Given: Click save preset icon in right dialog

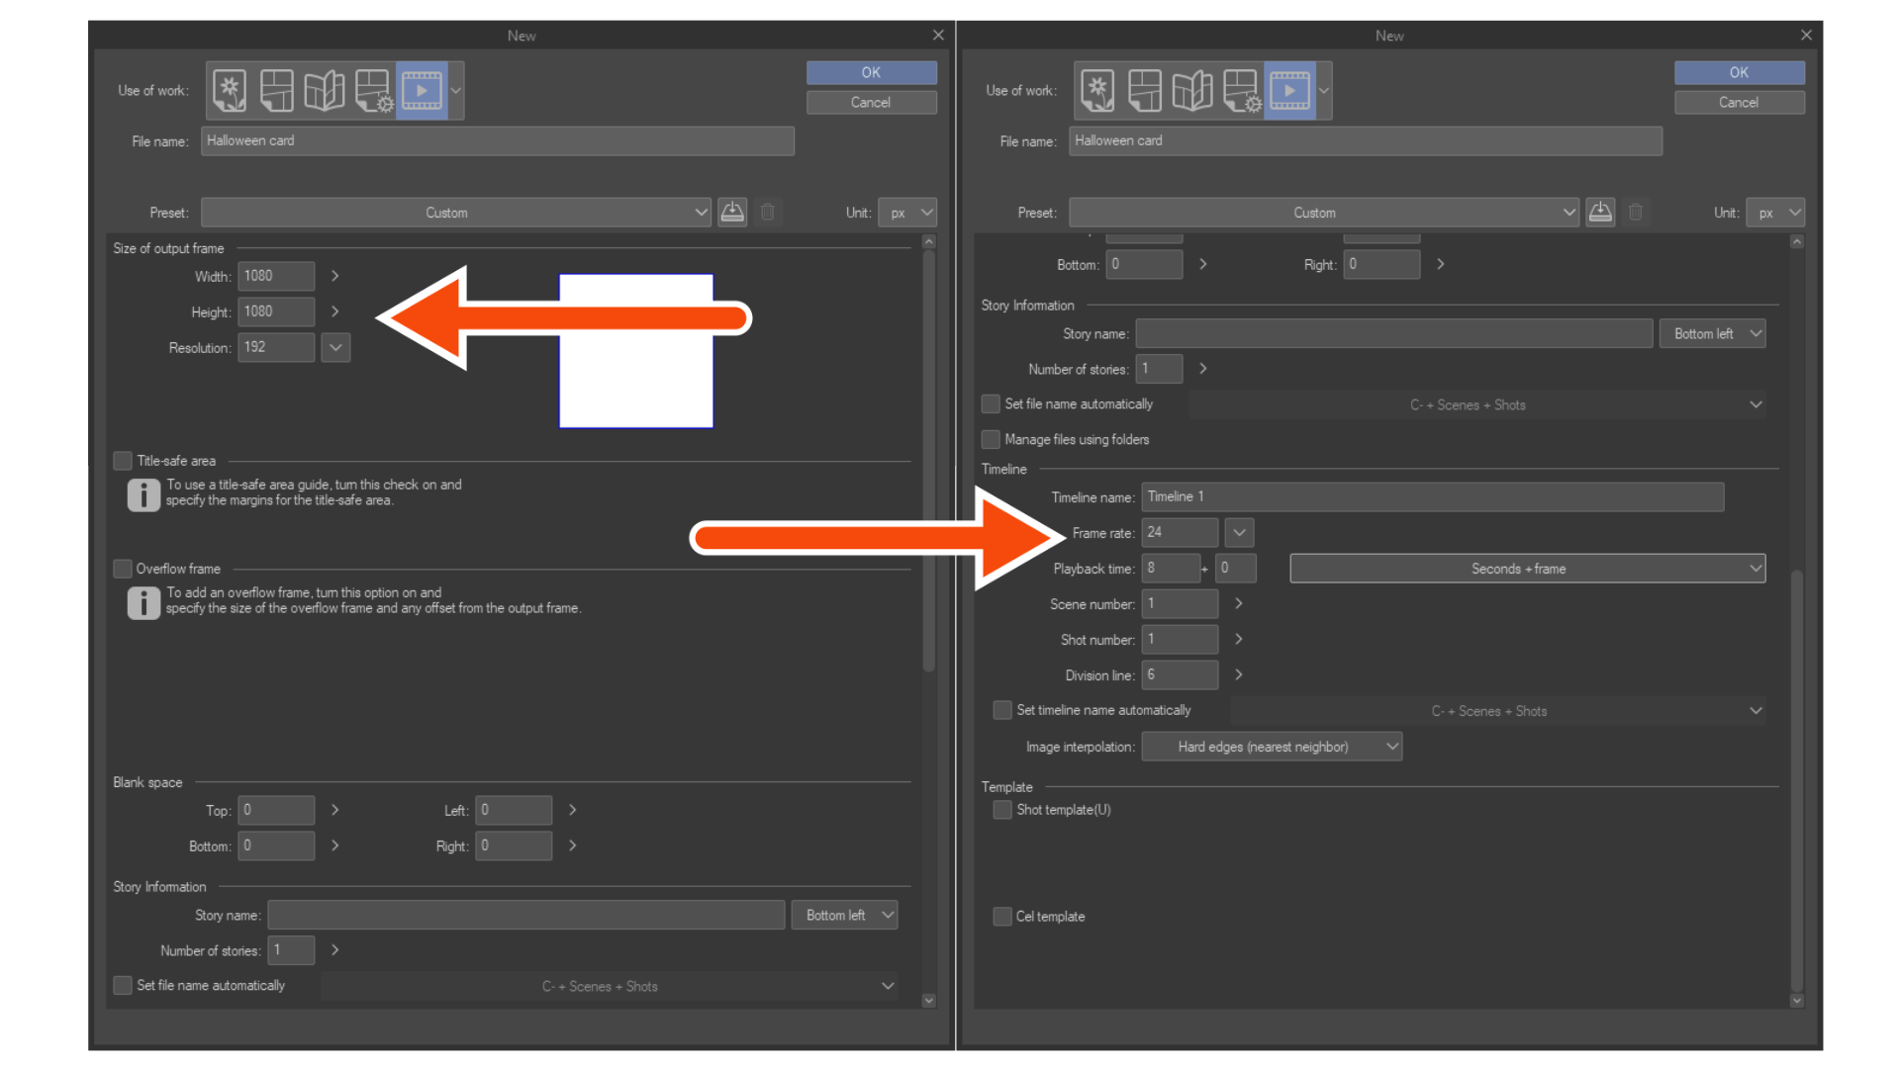Looking at the screenshot, I should point(1600,212).
